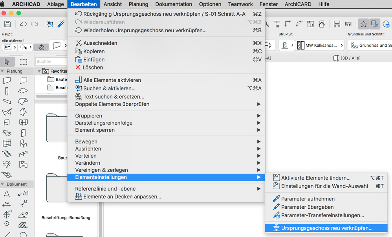Click the Suchen favorites search field
The height and width of the screenshot is (237, 392).
tap(51, 61)
